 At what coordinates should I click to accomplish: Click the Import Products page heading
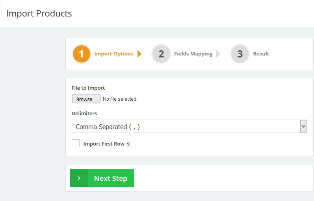click(39, 13)
